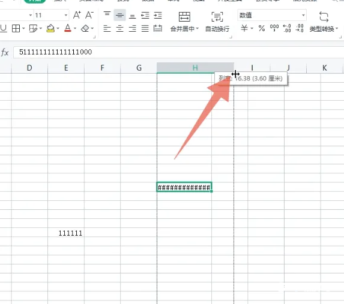This screenshot has height=304, width=344.
Task: Expand the borders dropdown arrow
Action: click(23, 29)
